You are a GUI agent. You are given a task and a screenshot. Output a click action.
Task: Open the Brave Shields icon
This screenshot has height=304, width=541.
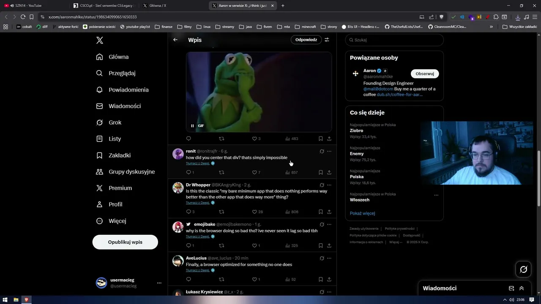(441, 17)
